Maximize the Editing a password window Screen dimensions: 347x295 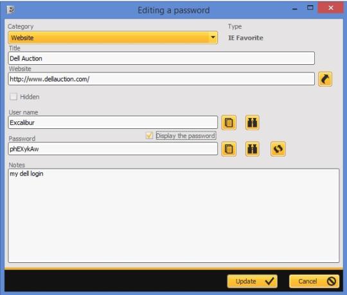(310, 8)
